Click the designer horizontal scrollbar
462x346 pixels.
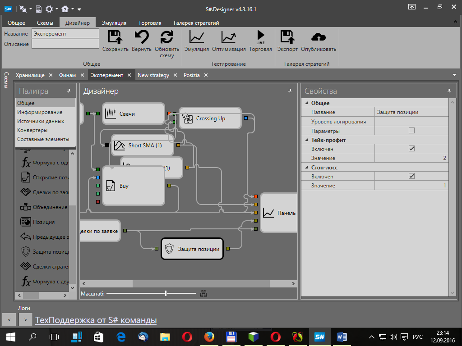201,284
